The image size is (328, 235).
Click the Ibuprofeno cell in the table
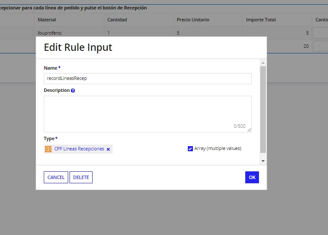[x=50, y=33]
